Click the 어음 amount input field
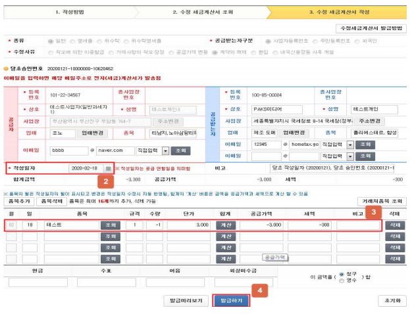 (175, 282)
